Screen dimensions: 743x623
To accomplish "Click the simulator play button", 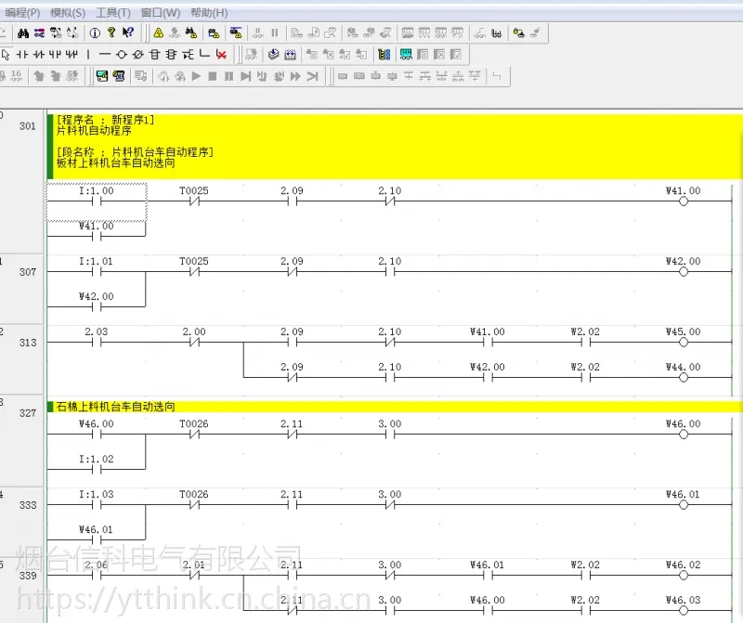I will (196, 76).
